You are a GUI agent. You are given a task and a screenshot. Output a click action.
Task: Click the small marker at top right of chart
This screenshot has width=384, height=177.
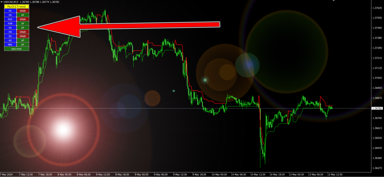333,1
